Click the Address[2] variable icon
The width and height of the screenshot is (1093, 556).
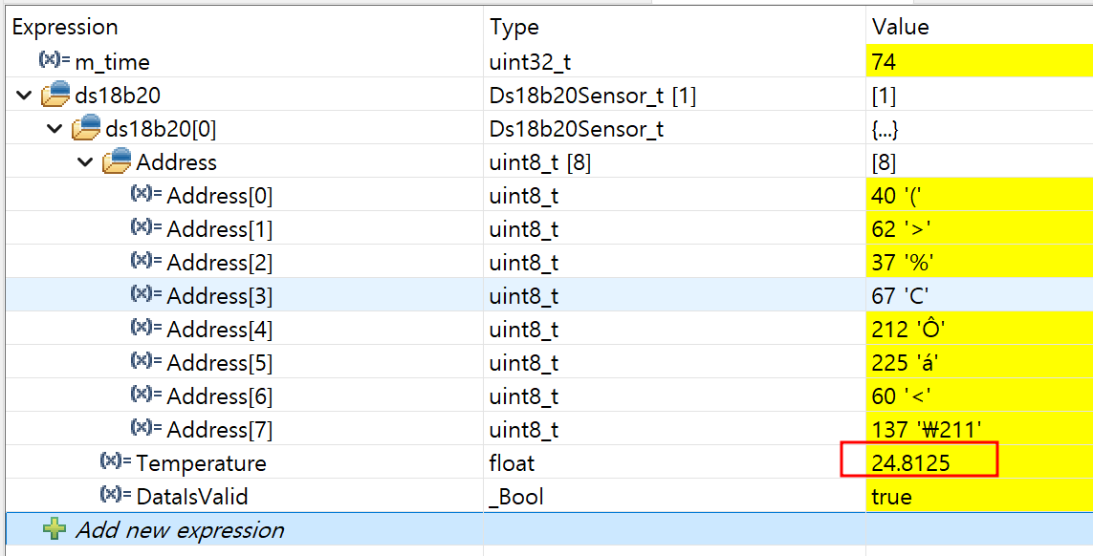pos(146,261)
